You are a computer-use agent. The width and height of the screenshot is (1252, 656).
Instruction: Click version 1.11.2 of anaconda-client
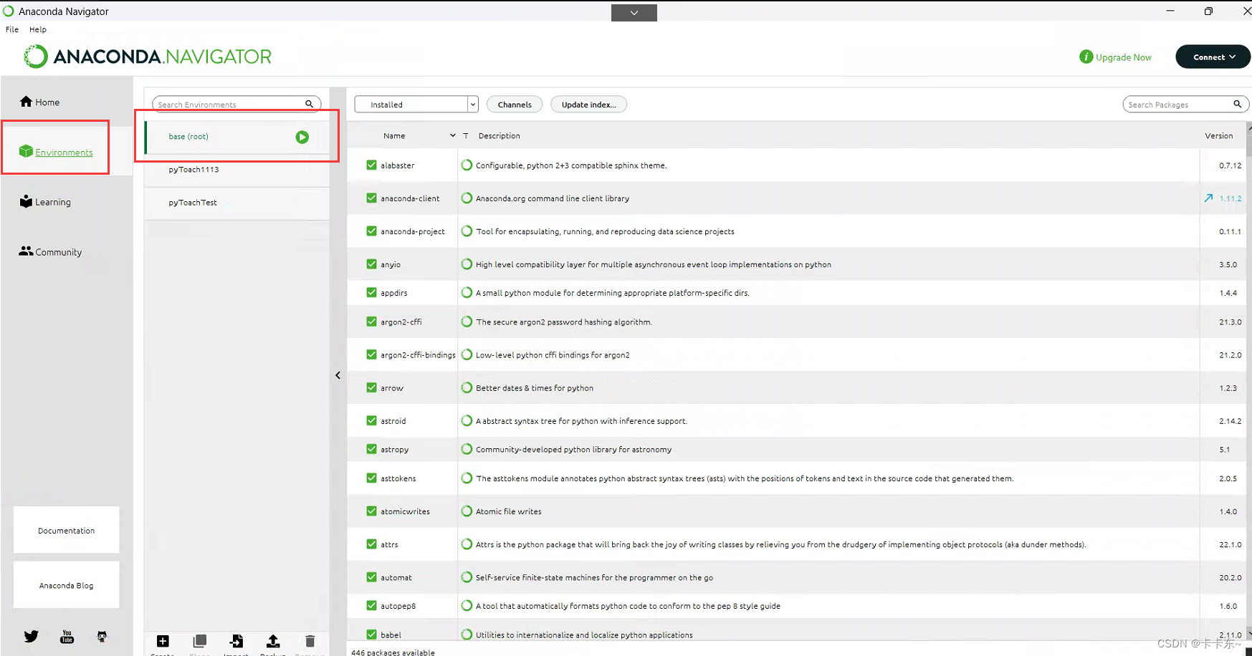tap(1230, 198)
